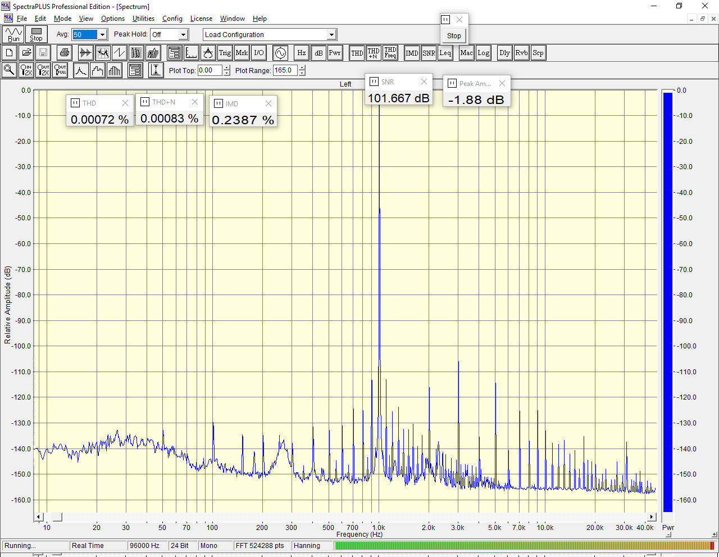Screen dimensions: 719x557
Task: Toggle the IMD utility button
Action: (412, 53)
